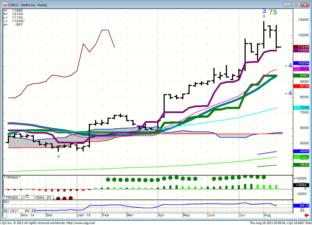Click the 8000 price scale value
The width and height of the screenshot is (312, 225).
pos(304,97)
